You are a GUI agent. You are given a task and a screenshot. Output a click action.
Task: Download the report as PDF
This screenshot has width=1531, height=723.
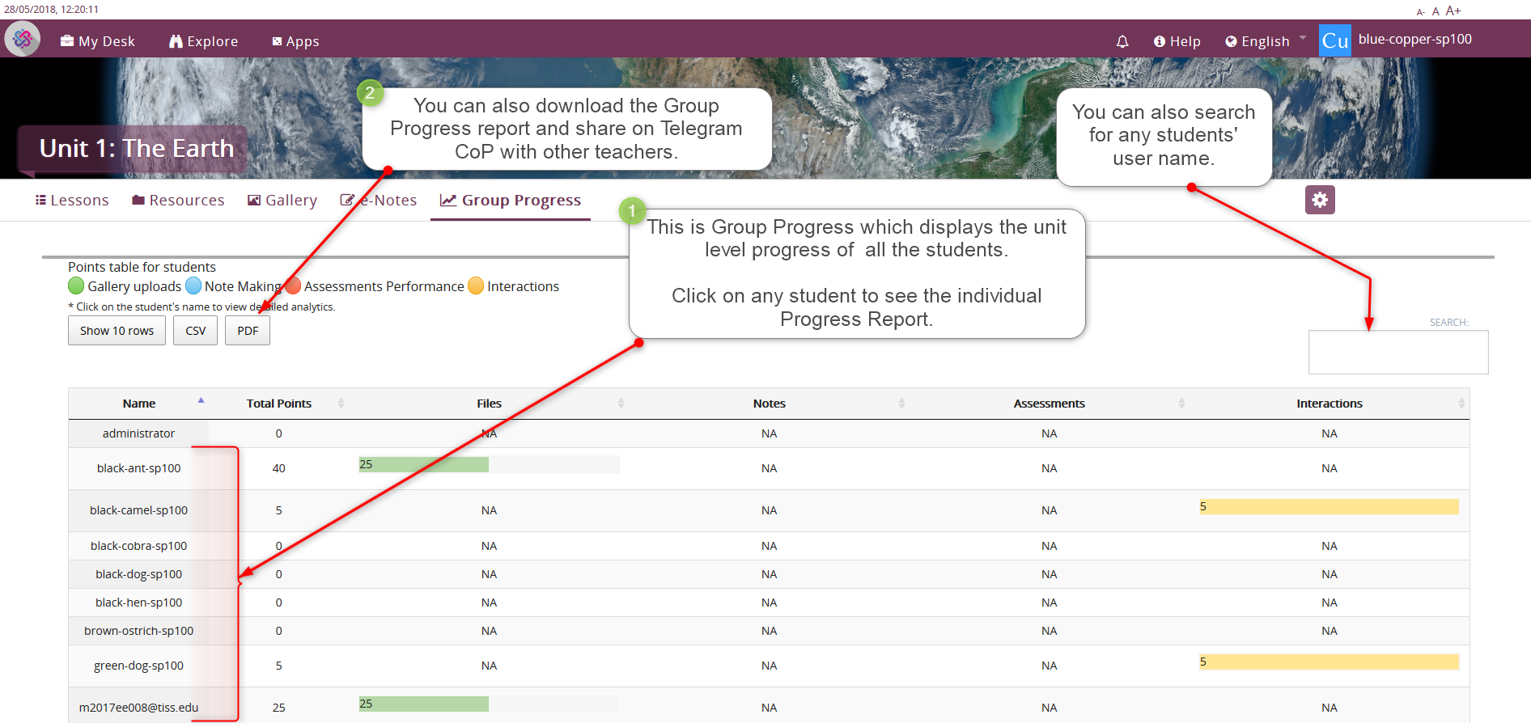[x=248, y=331]
